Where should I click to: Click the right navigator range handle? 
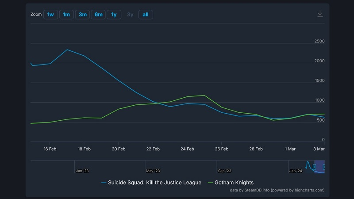[324, 167]
